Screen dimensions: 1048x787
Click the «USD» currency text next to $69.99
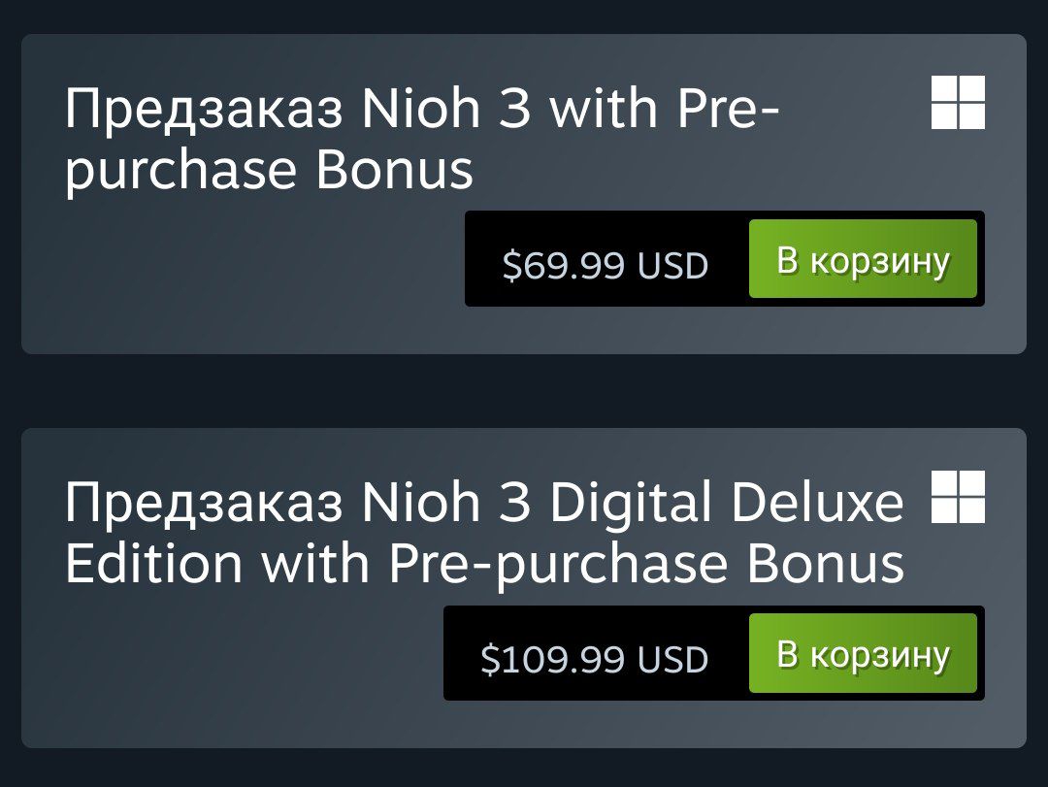[672, 265]
